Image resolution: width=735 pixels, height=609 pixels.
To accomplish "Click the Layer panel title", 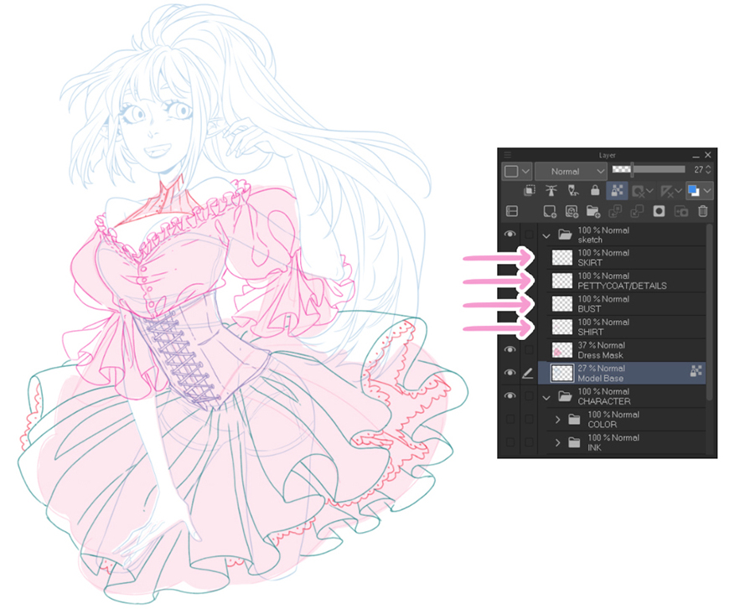I will click(608, 154).
